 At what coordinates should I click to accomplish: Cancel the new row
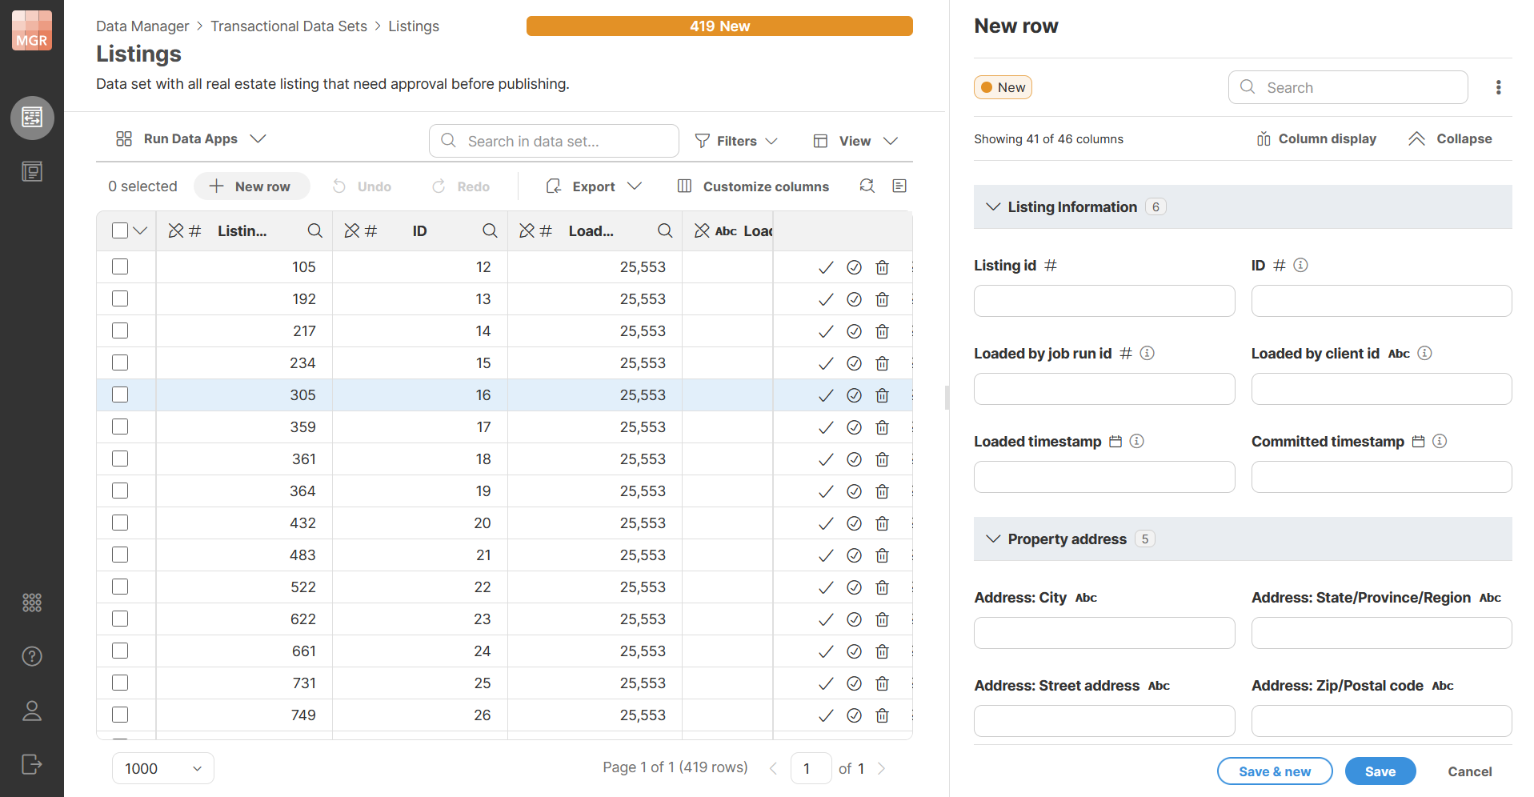1470,771
